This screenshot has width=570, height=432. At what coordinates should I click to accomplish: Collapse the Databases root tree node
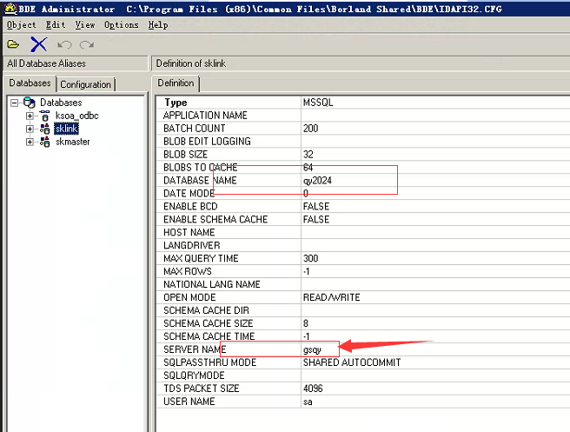click(x=15, y=103)
